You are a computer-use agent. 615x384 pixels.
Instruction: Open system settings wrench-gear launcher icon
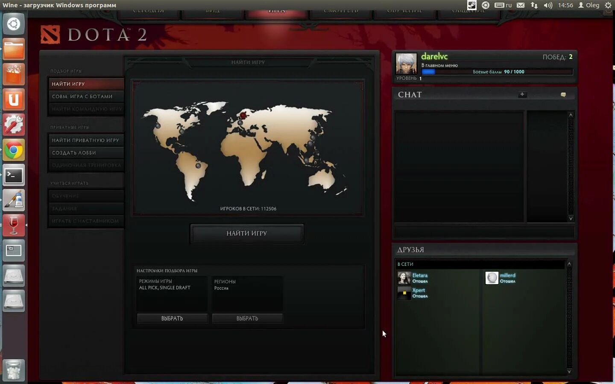click(x=14, y=125)
